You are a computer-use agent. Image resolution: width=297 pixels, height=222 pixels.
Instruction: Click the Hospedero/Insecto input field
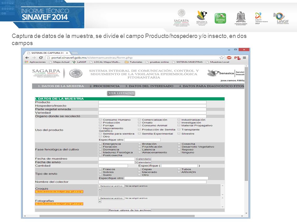[152, 106]
